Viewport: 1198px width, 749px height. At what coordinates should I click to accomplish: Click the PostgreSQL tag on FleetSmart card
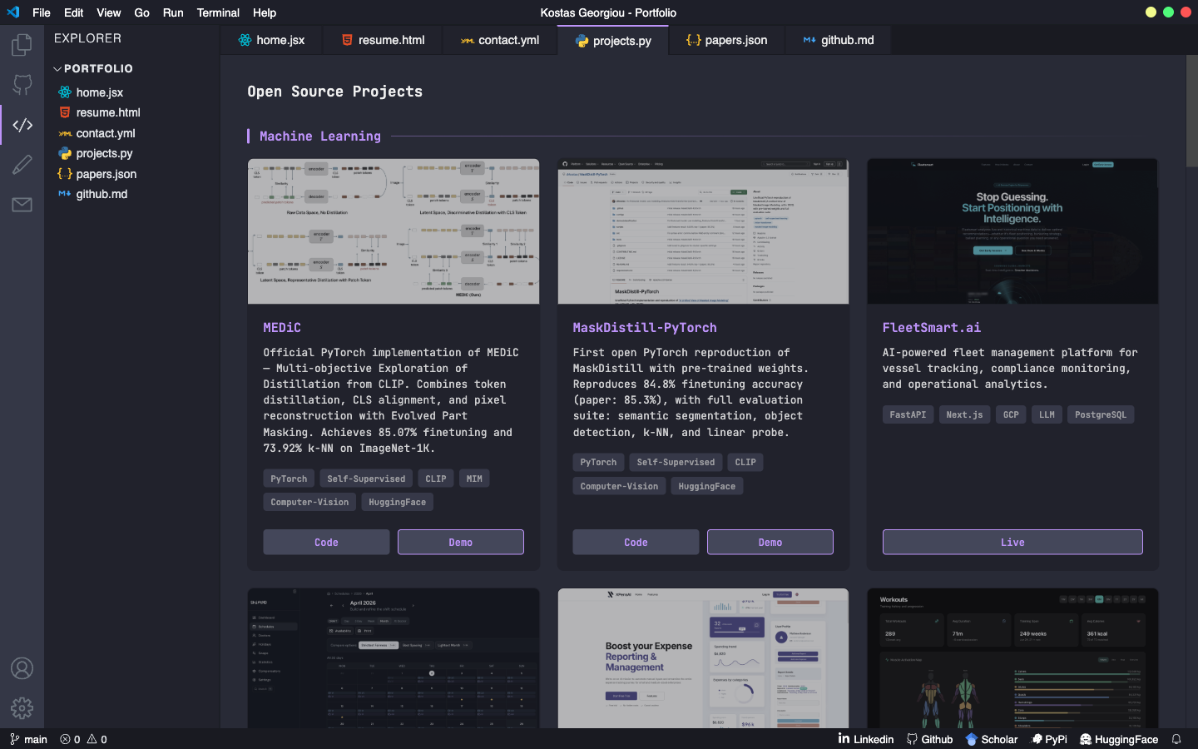1101,414
